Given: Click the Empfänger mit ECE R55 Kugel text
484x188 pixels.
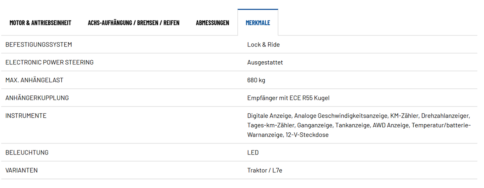Looking at the screenshot, I should click(288, 98).
